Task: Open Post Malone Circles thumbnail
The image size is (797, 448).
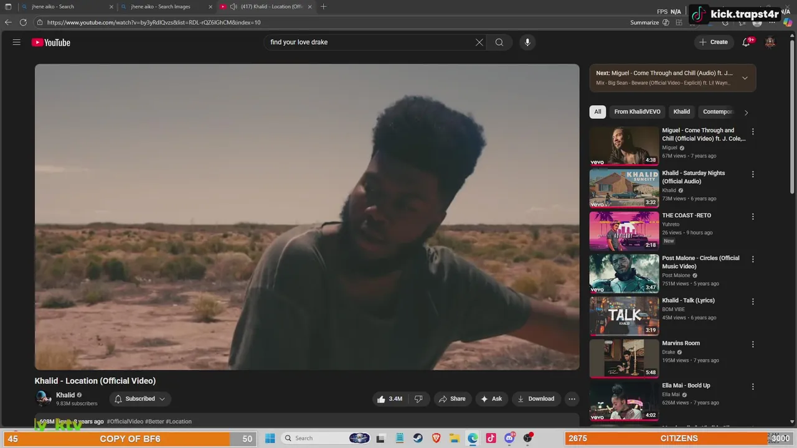Action: pos(624,273)
